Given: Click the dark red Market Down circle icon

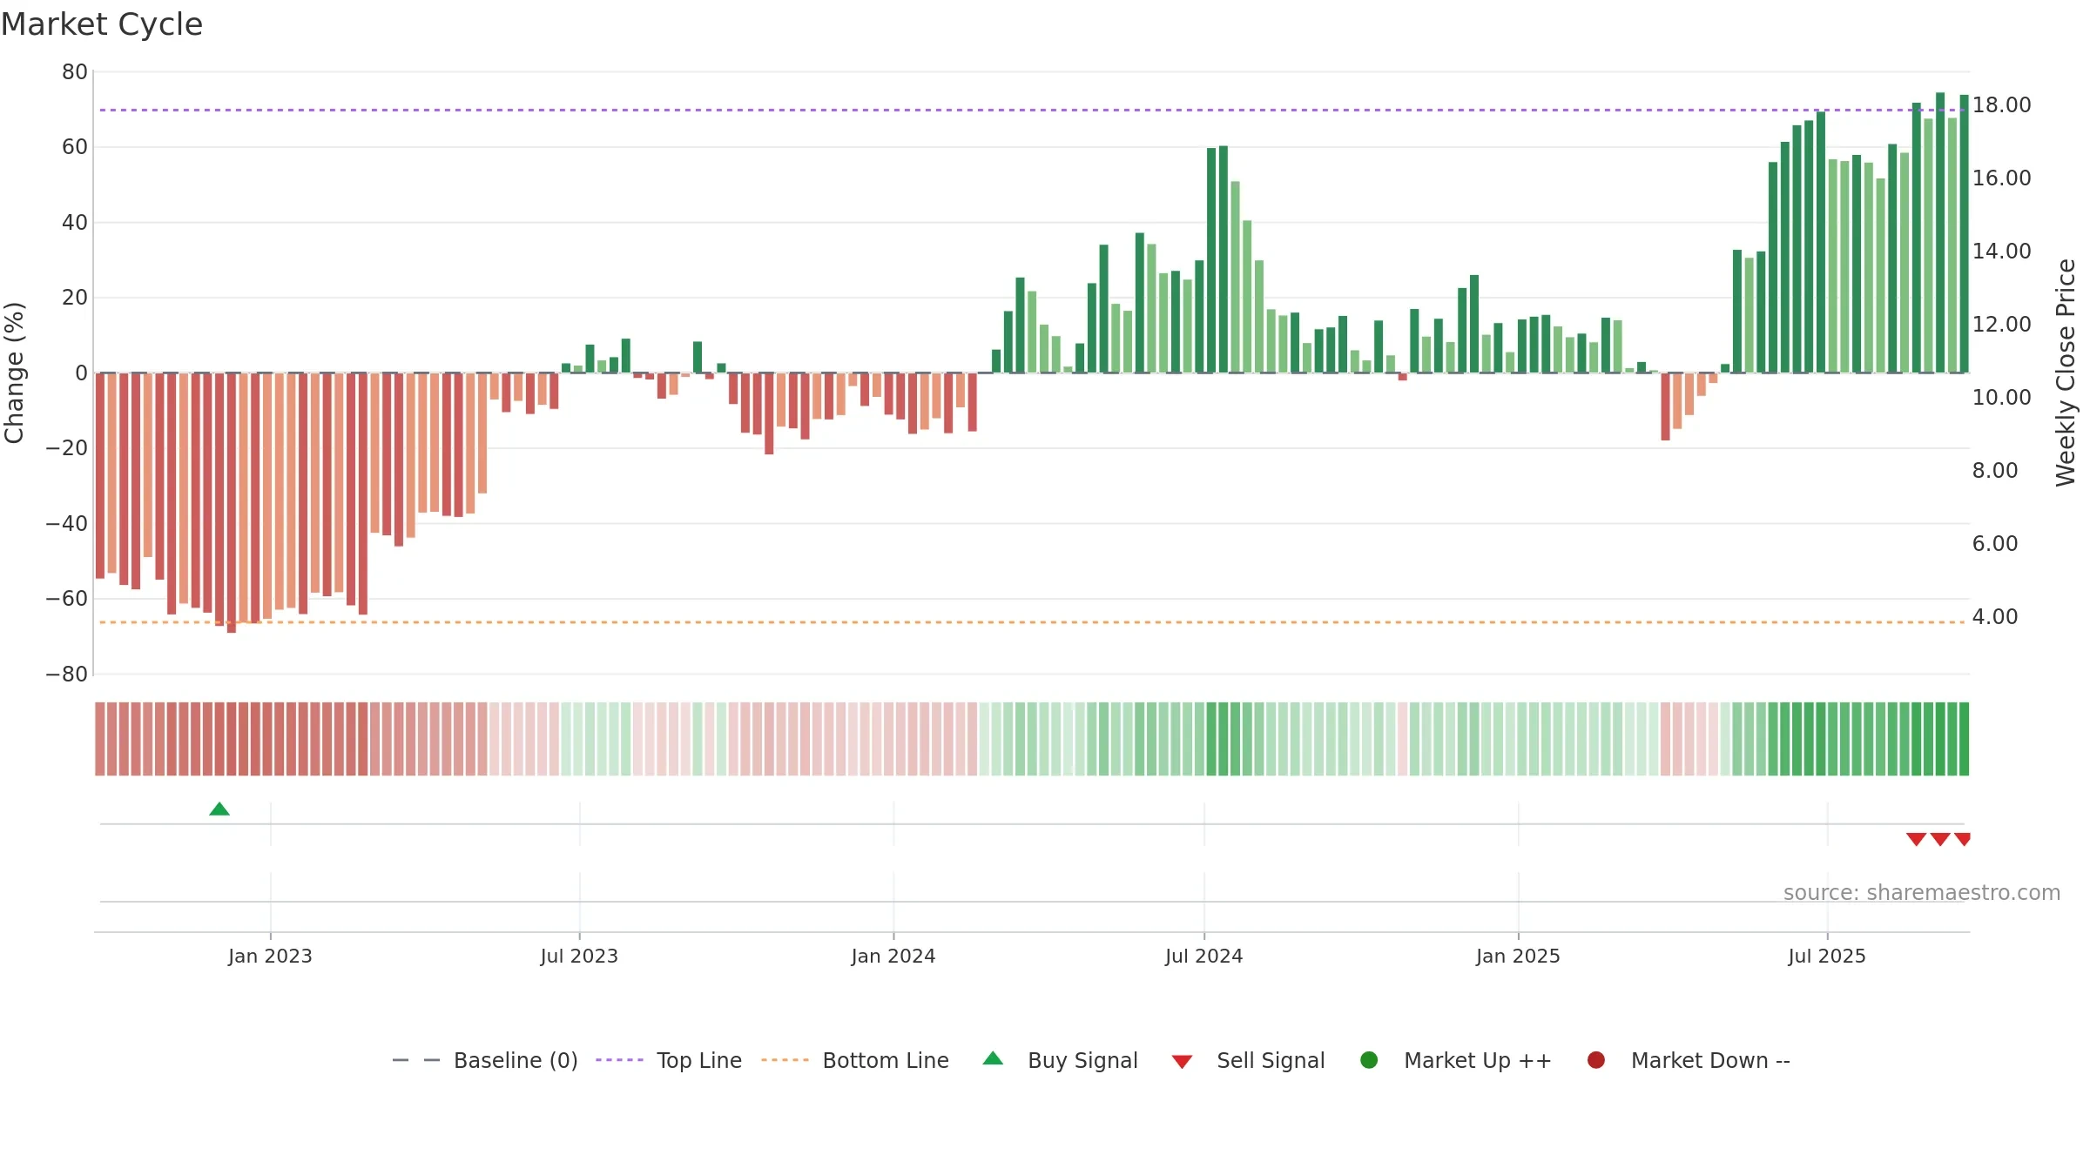Looking at the screenshot, I should tap(1596, 1060).
